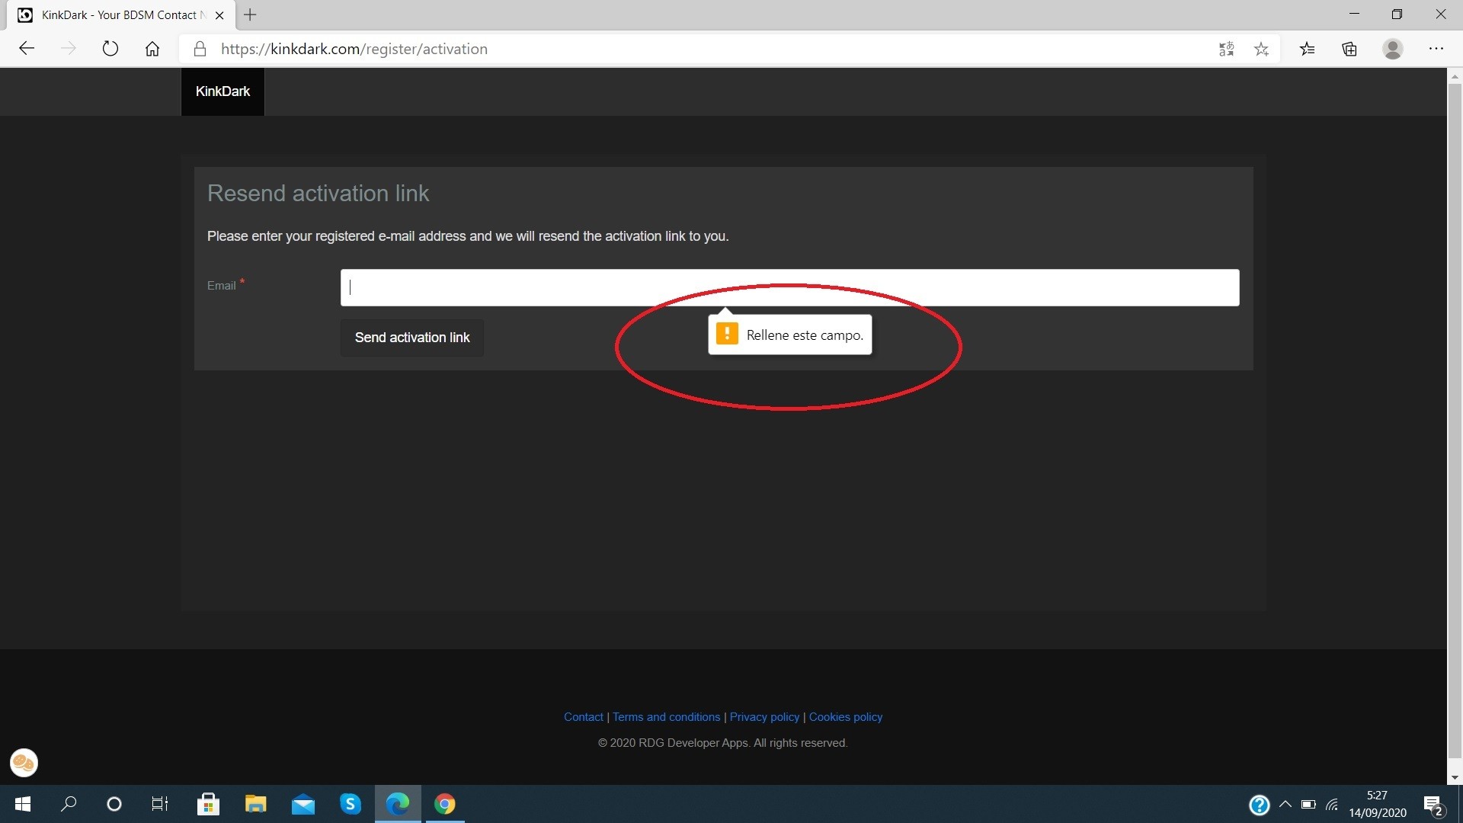Screen dimensions: 1463x823
Task: Open the Privacy policy link
Action: [764, 717]
